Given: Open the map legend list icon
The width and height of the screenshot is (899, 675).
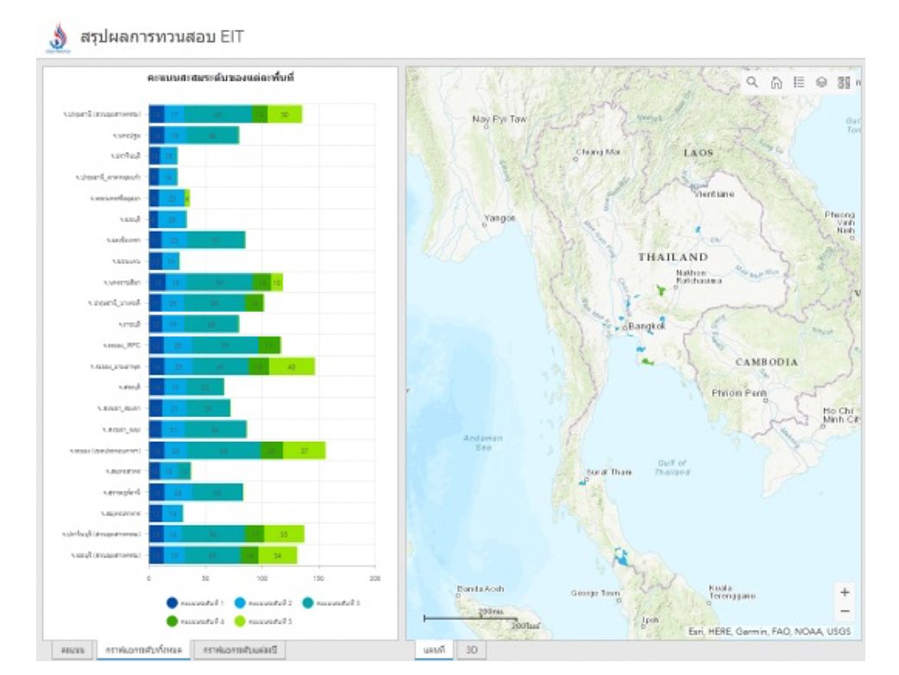Looking at the screenshot, I should [x=799, y=82].
